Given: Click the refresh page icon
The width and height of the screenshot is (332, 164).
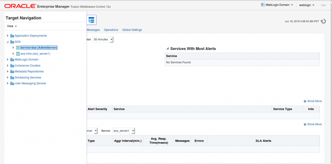Looking at the screenshot, I should tap(323, 21).
